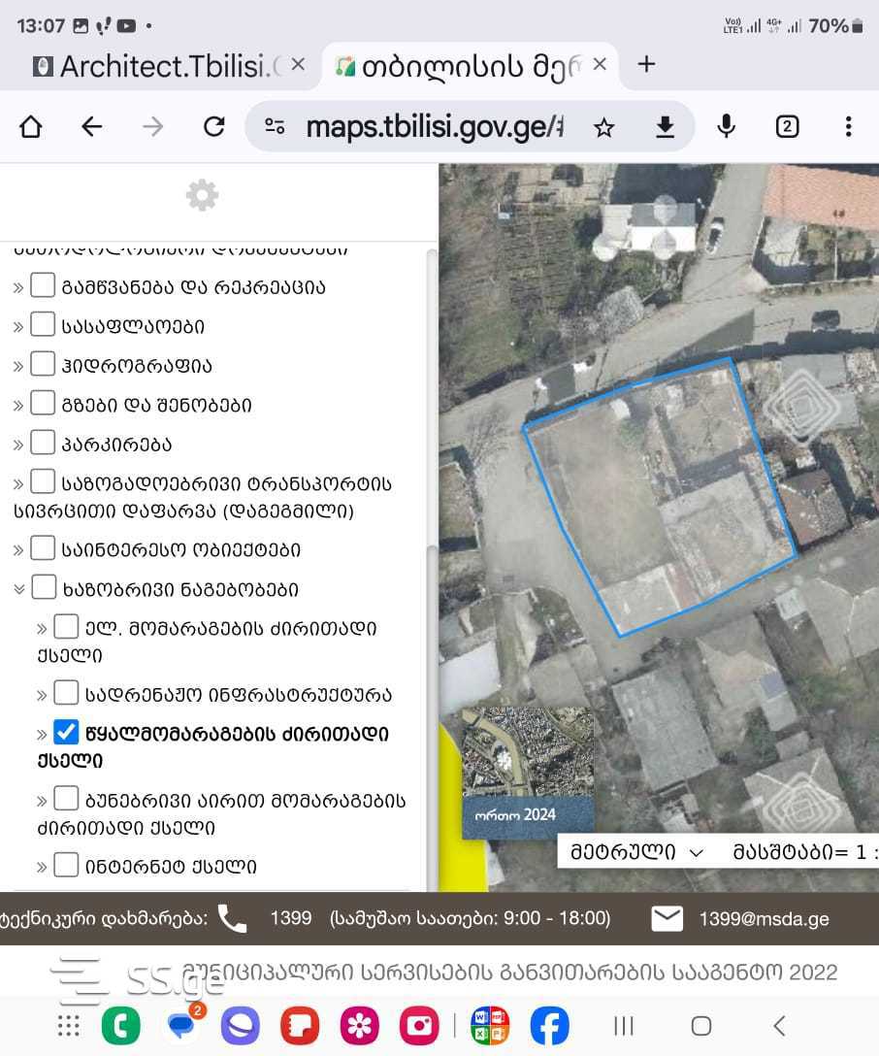
Task: Check the ინტერნეტ ქსელი layer checkbox
Action: click(x=66, y=865)
